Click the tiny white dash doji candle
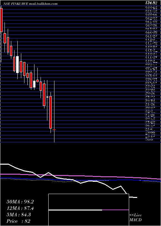The height and width of the screenshot is (226, 161). coord(47,97)
